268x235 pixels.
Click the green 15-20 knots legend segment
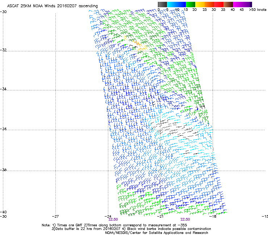click(x=190, y=4)
